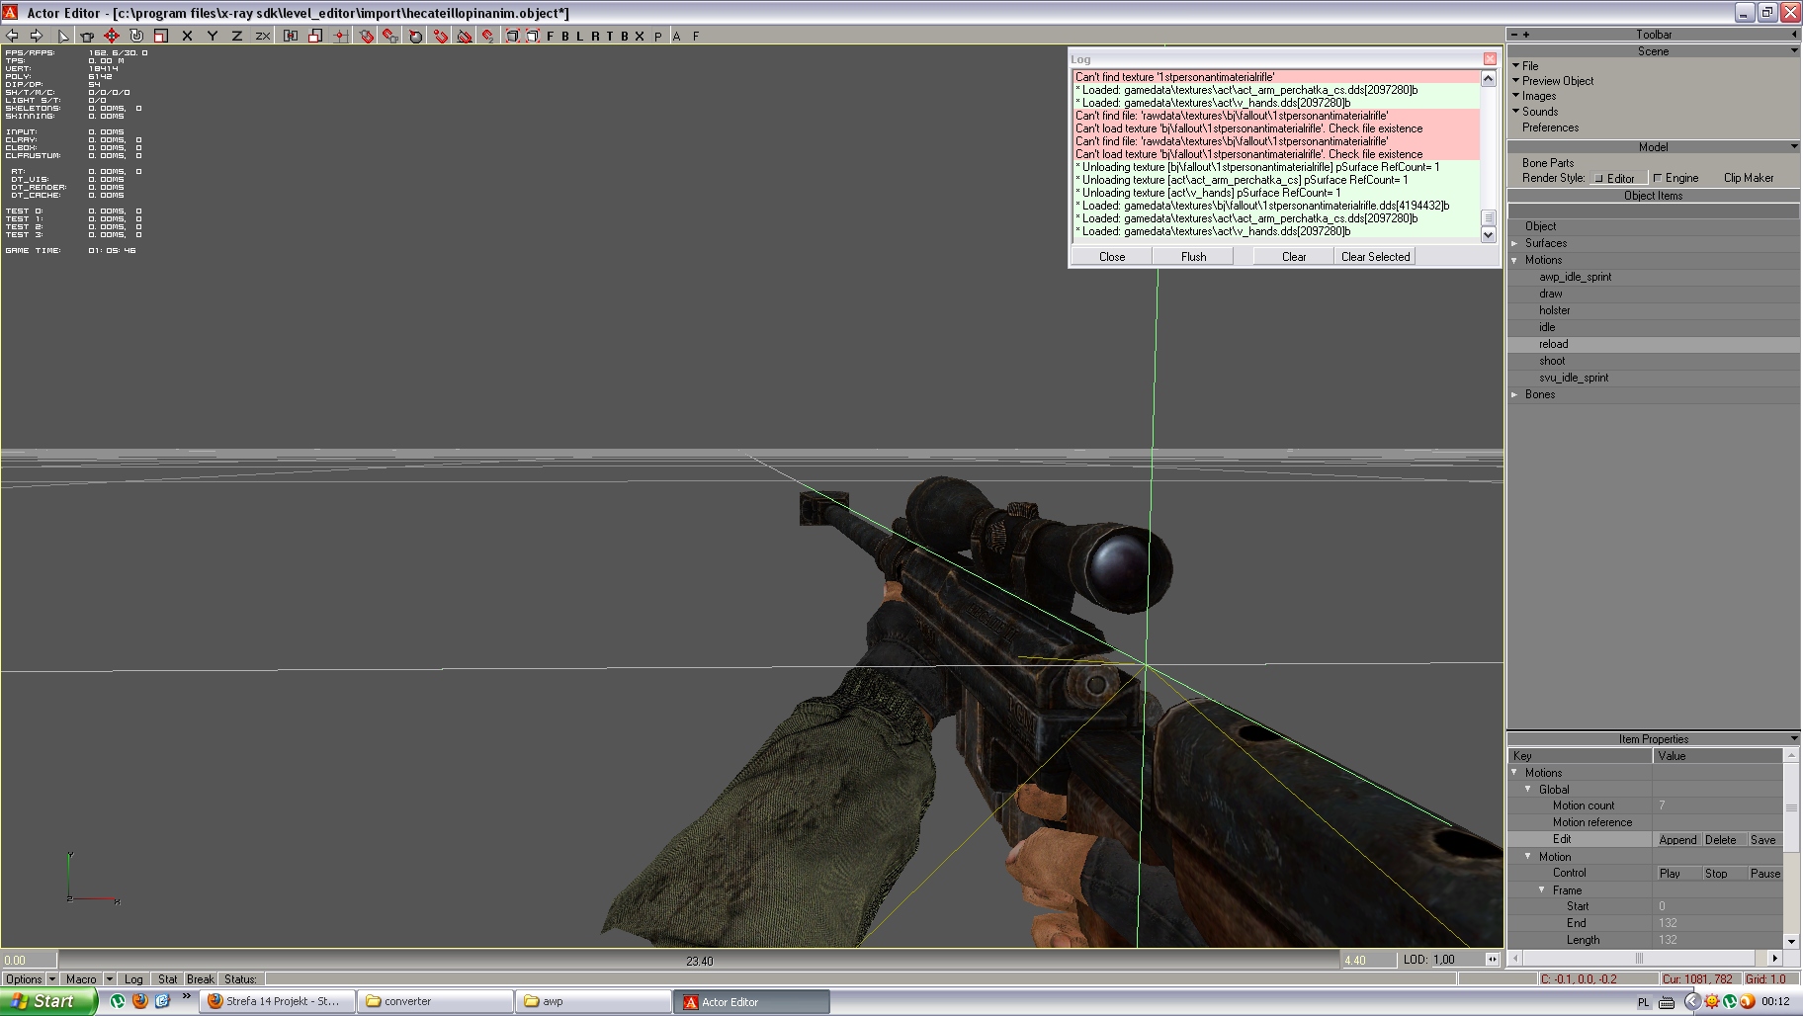Activate the Move tool with red arrows

point(112,36)
